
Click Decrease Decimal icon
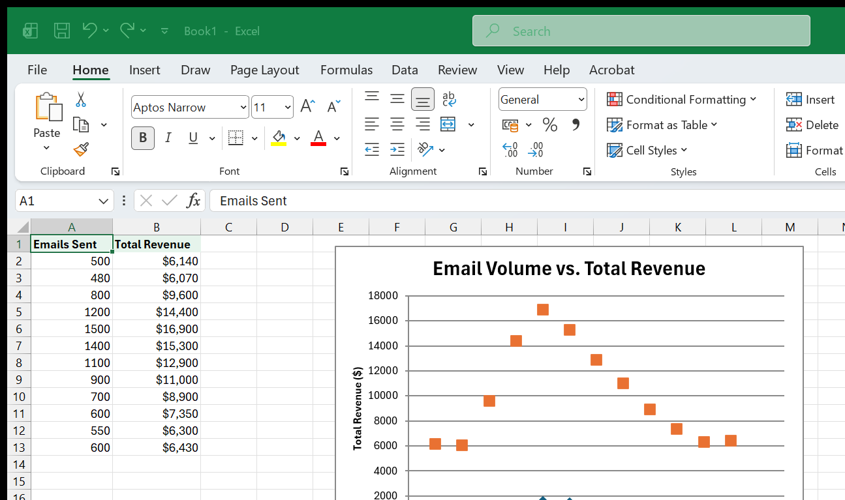click(x=536, y=150)
